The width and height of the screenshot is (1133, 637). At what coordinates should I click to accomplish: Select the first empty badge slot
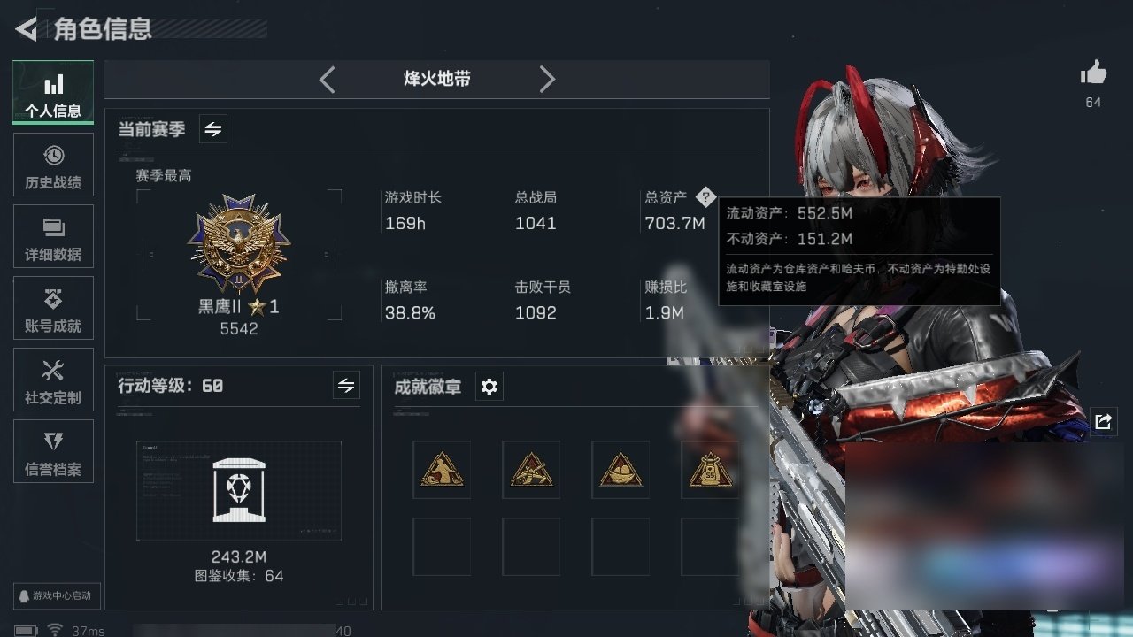click(442, 547)
